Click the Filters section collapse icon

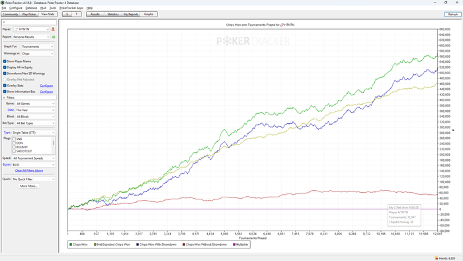(x=4, y=97)
